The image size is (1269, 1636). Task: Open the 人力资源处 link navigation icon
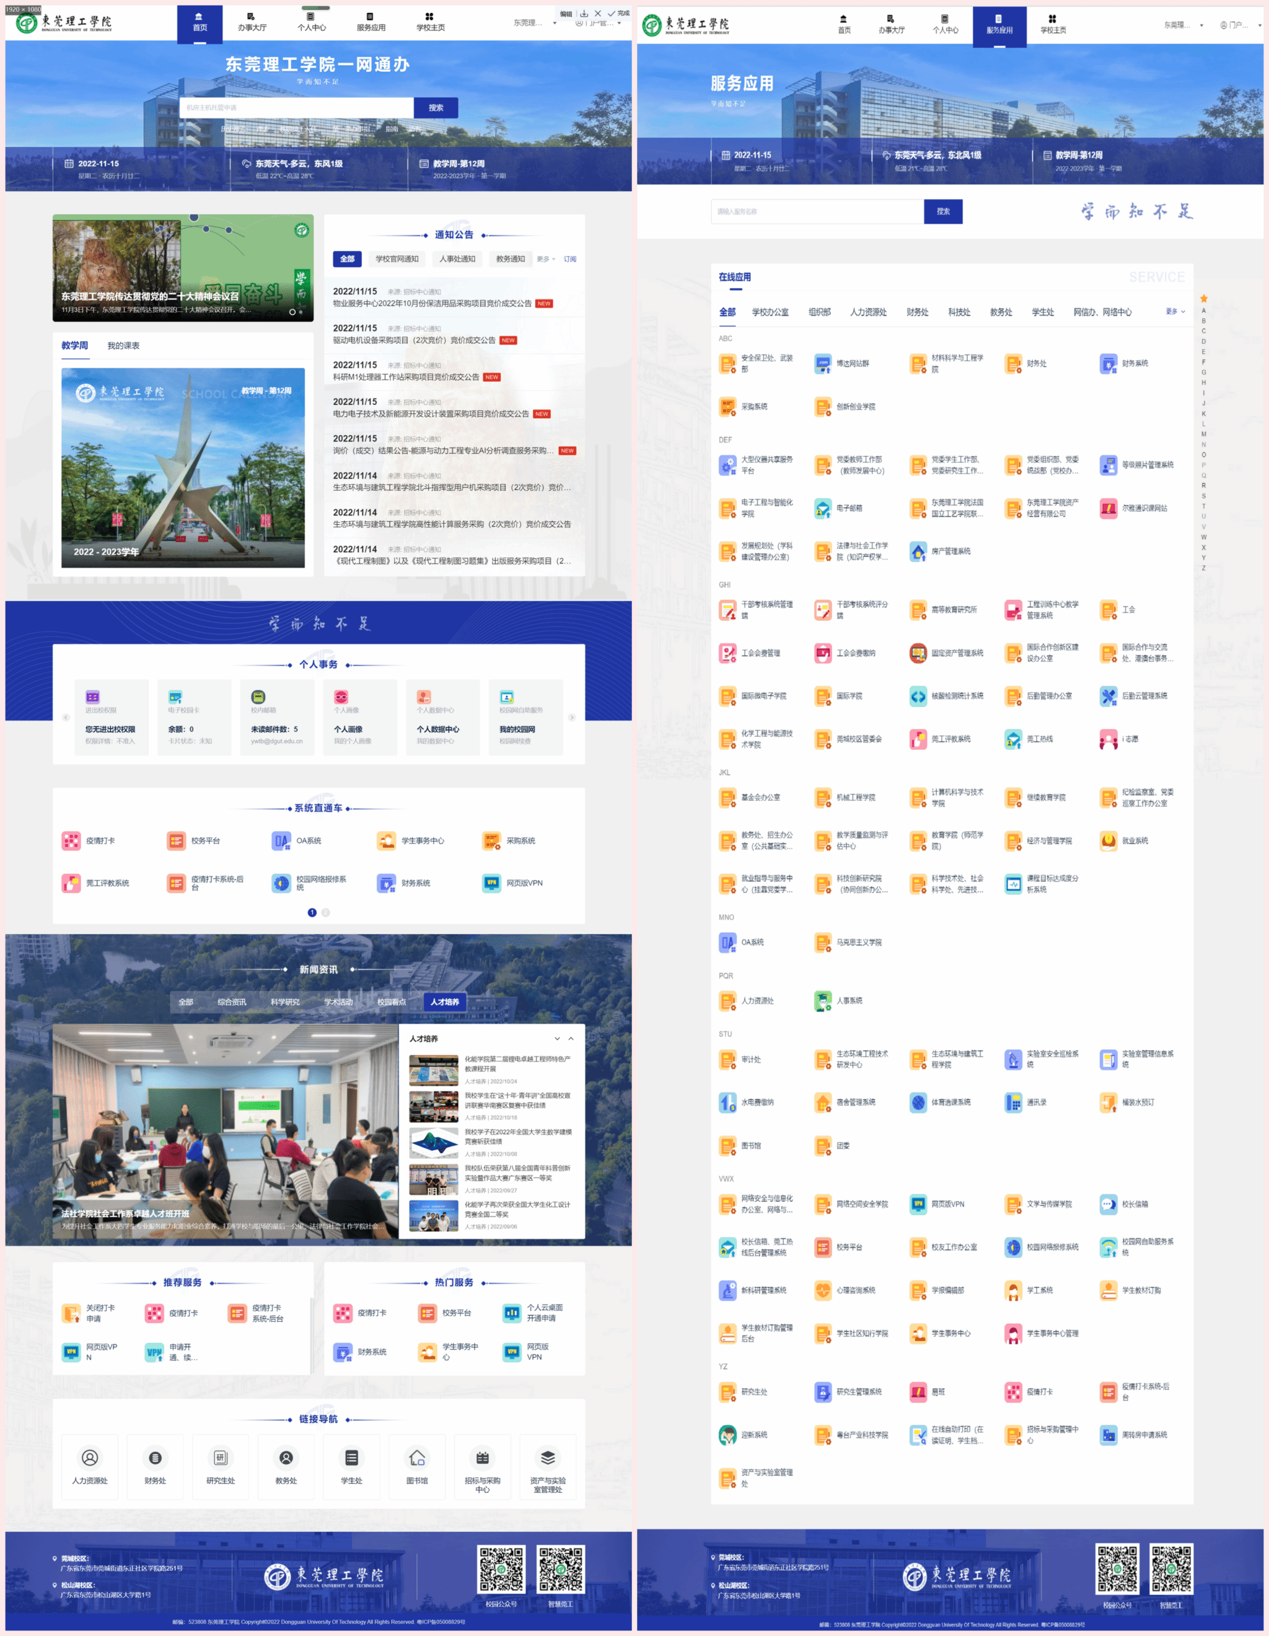click(x=90, y=1458)
